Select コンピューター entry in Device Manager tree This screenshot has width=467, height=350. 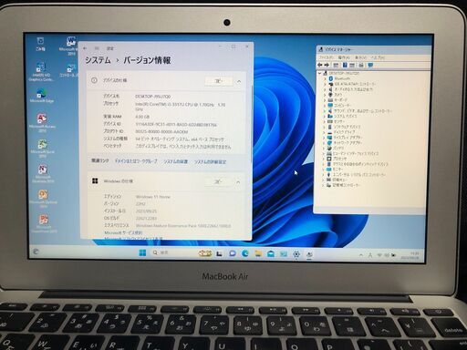click(342, 106)
